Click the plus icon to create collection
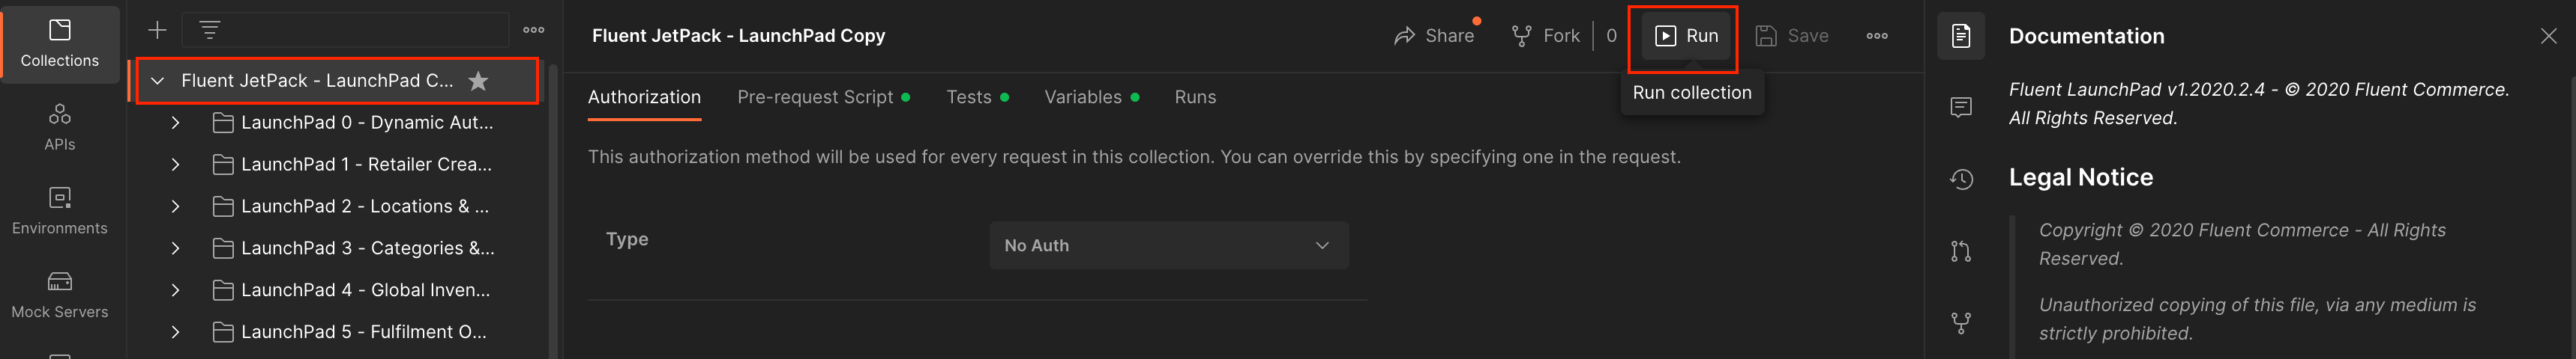The image size is (2576, 359). click(157, 30)
